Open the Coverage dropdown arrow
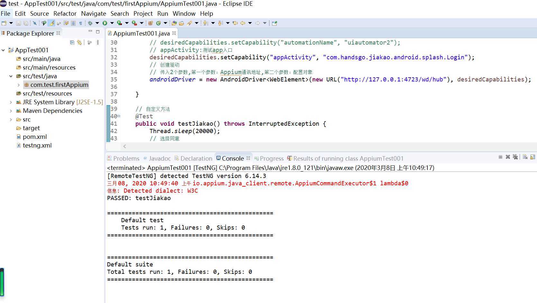 pos(127,23)
